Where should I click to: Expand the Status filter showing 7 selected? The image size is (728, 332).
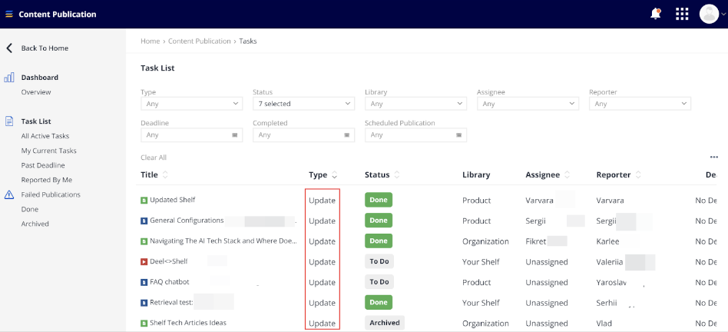point(303,104)
